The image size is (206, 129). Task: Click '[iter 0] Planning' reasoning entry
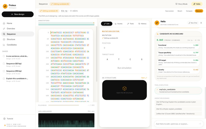[178, 103]
